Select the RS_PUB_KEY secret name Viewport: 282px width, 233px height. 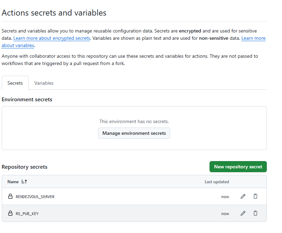(x=27, y=214)
